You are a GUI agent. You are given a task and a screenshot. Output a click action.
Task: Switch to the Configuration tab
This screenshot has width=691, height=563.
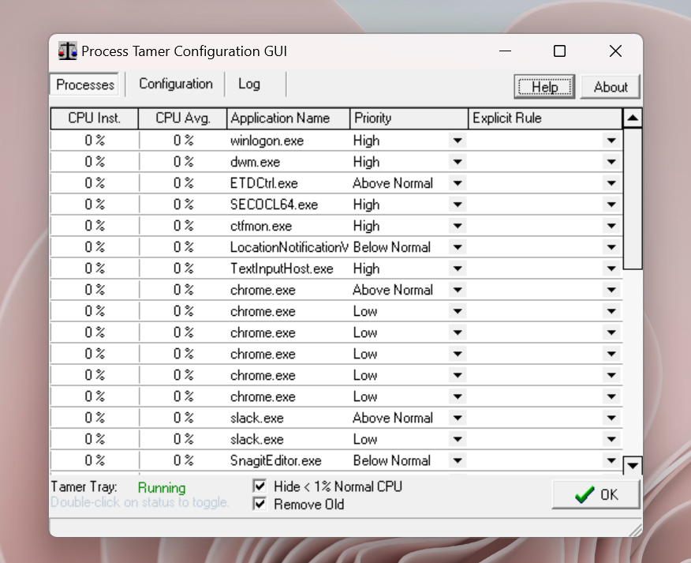[175, 84]
